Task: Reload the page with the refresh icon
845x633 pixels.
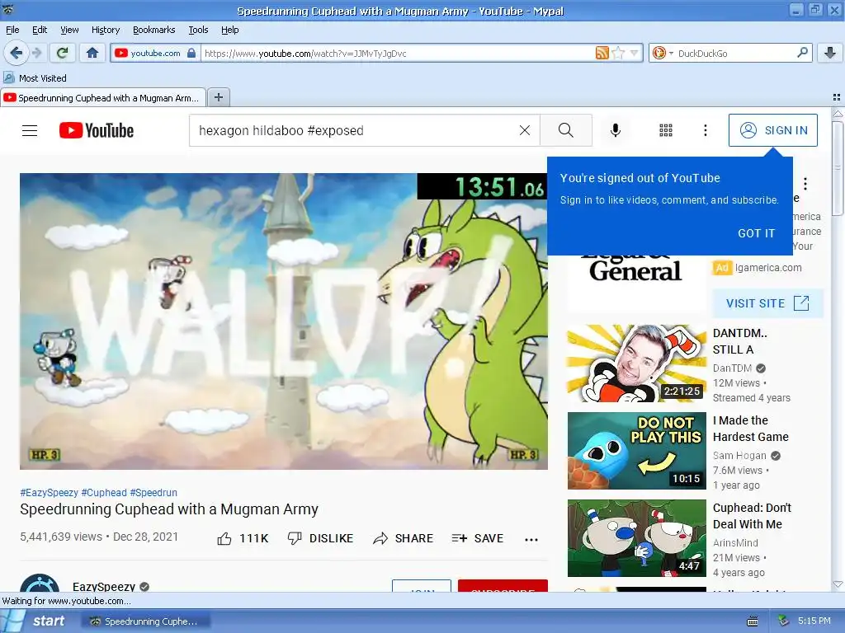Action: (62, 53)
